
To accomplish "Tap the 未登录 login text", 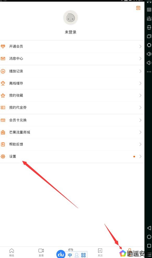I will click(70, 32).
